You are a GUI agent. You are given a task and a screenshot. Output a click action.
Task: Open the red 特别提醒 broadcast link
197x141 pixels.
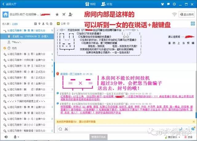[127, 110]
